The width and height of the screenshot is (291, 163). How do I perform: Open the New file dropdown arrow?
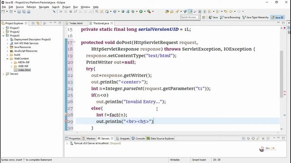point(7,11)
